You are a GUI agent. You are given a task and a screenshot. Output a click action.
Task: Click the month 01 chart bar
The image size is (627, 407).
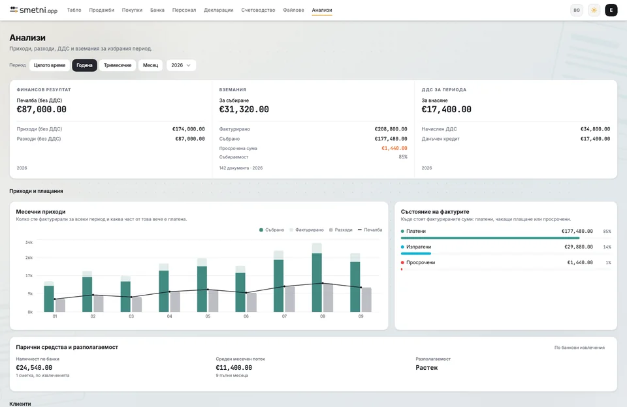[x=49, y=298]
